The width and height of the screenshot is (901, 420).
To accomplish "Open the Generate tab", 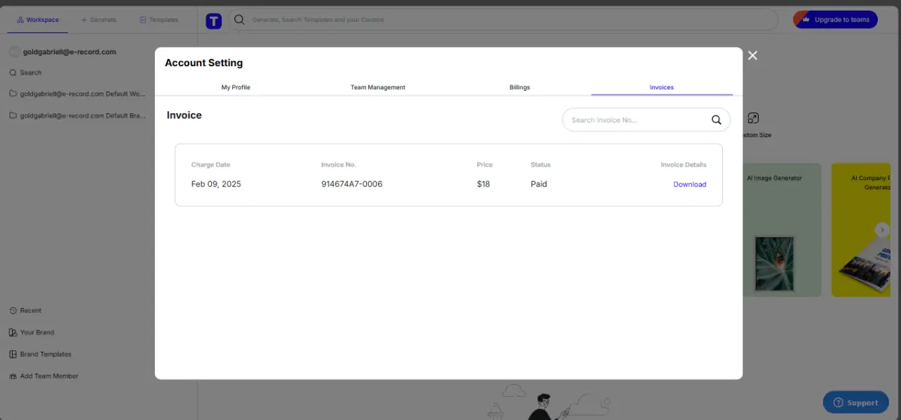I will click(x=99, y=20).
